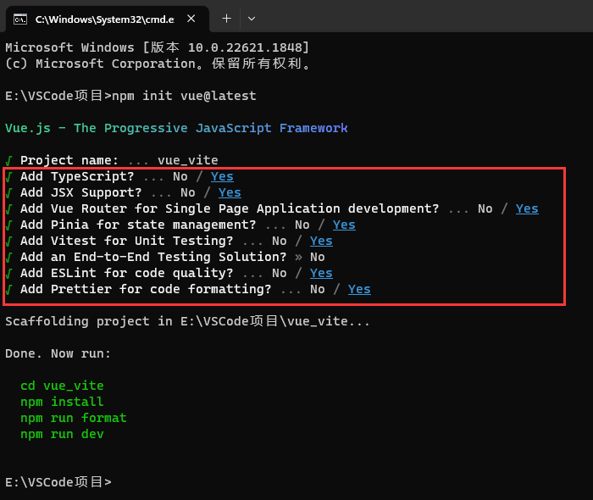Click Yes for Add JSX Support
The height and width of the screenshot is (500, 593).
coord(230,192)
